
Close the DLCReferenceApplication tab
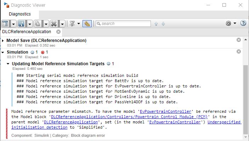(x=58, y=32)
